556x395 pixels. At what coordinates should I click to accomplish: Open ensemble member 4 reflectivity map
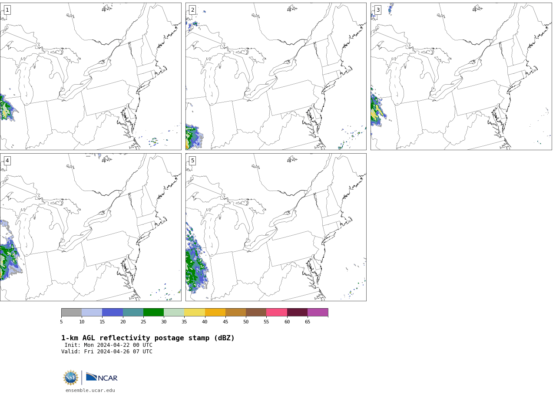(90, 227)
